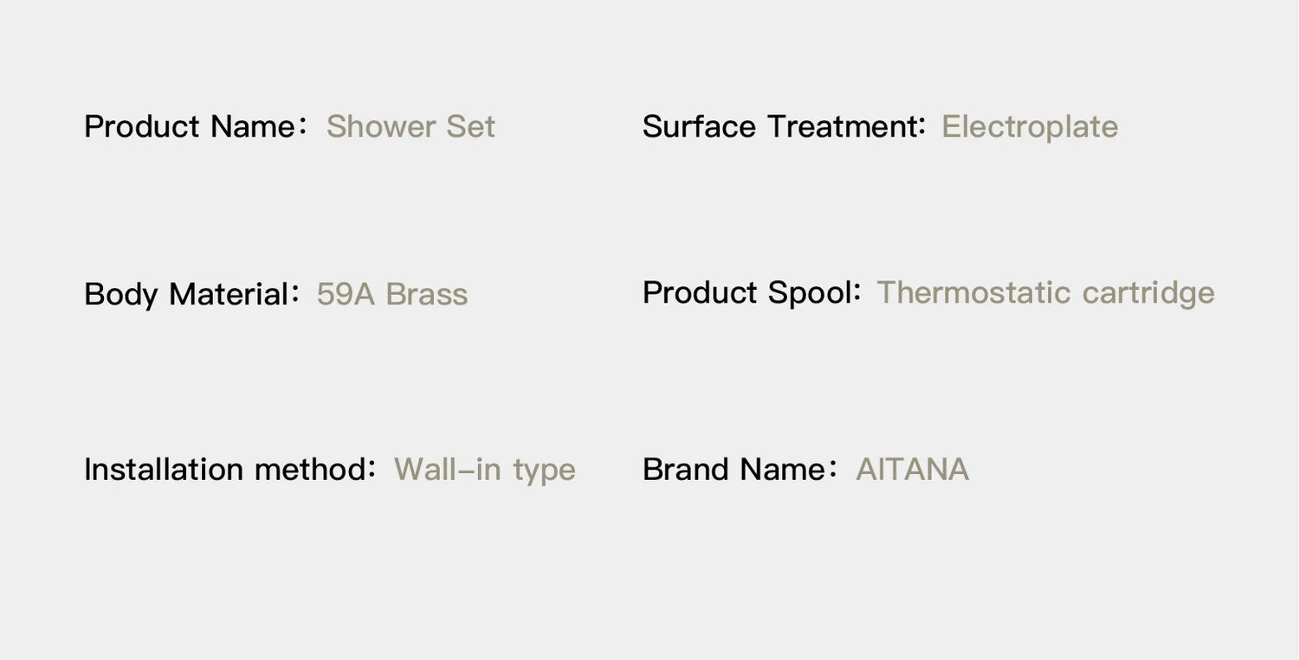This screenshot has height=660, width=1299.
Task: Click the word 'cartridge'
Action: 1148,293
